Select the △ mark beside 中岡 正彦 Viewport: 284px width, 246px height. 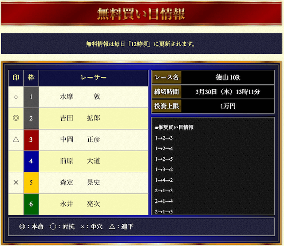(16, 139)
